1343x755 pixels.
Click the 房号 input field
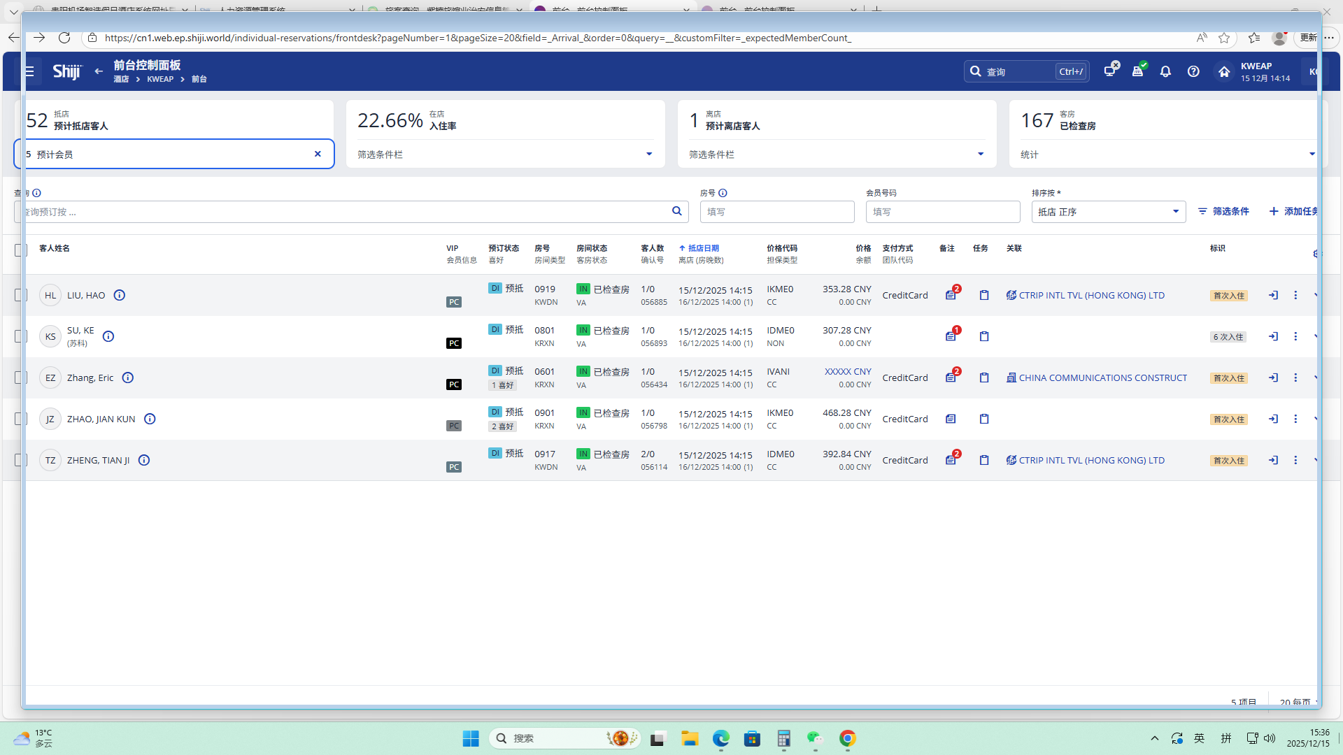coord(776,212)
